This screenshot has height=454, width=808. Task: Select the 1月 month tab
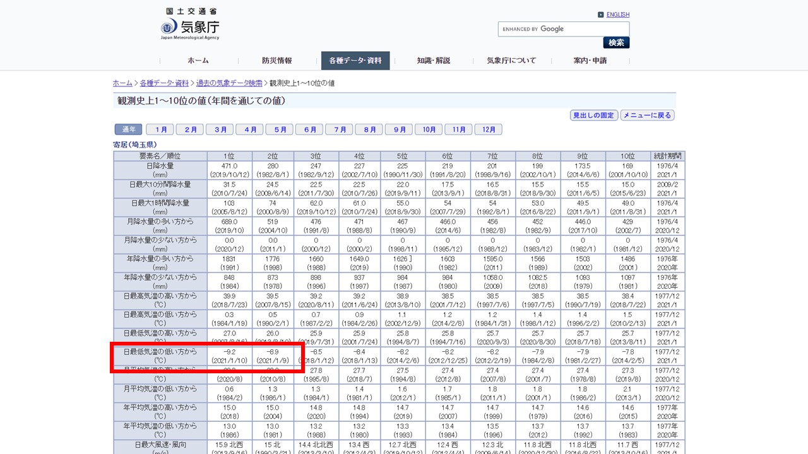[160, 129]
